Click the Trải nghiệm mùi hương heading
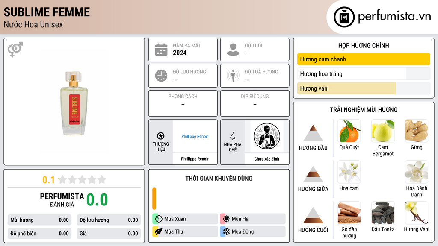This screenshot has width=438, height=246. tap(364, 110)
